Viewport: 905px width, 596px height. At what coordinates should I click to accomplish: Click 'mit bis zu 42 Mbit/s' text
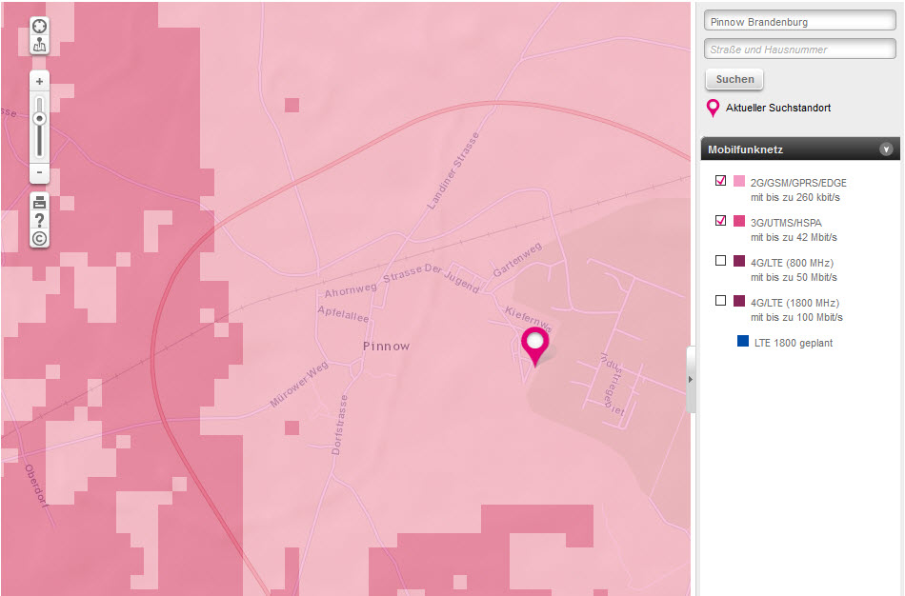794,237
